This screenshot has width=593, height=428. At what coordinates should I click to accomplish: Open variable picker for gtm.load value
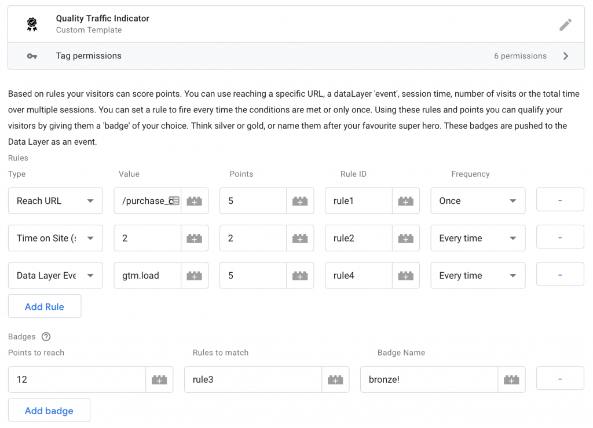[x=195, y=276]
